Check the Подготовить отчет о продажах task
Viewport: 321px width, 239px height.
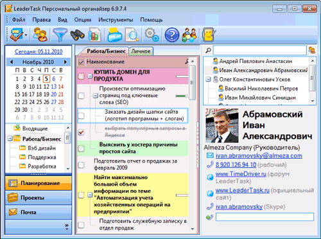click(x=81, y=165)
